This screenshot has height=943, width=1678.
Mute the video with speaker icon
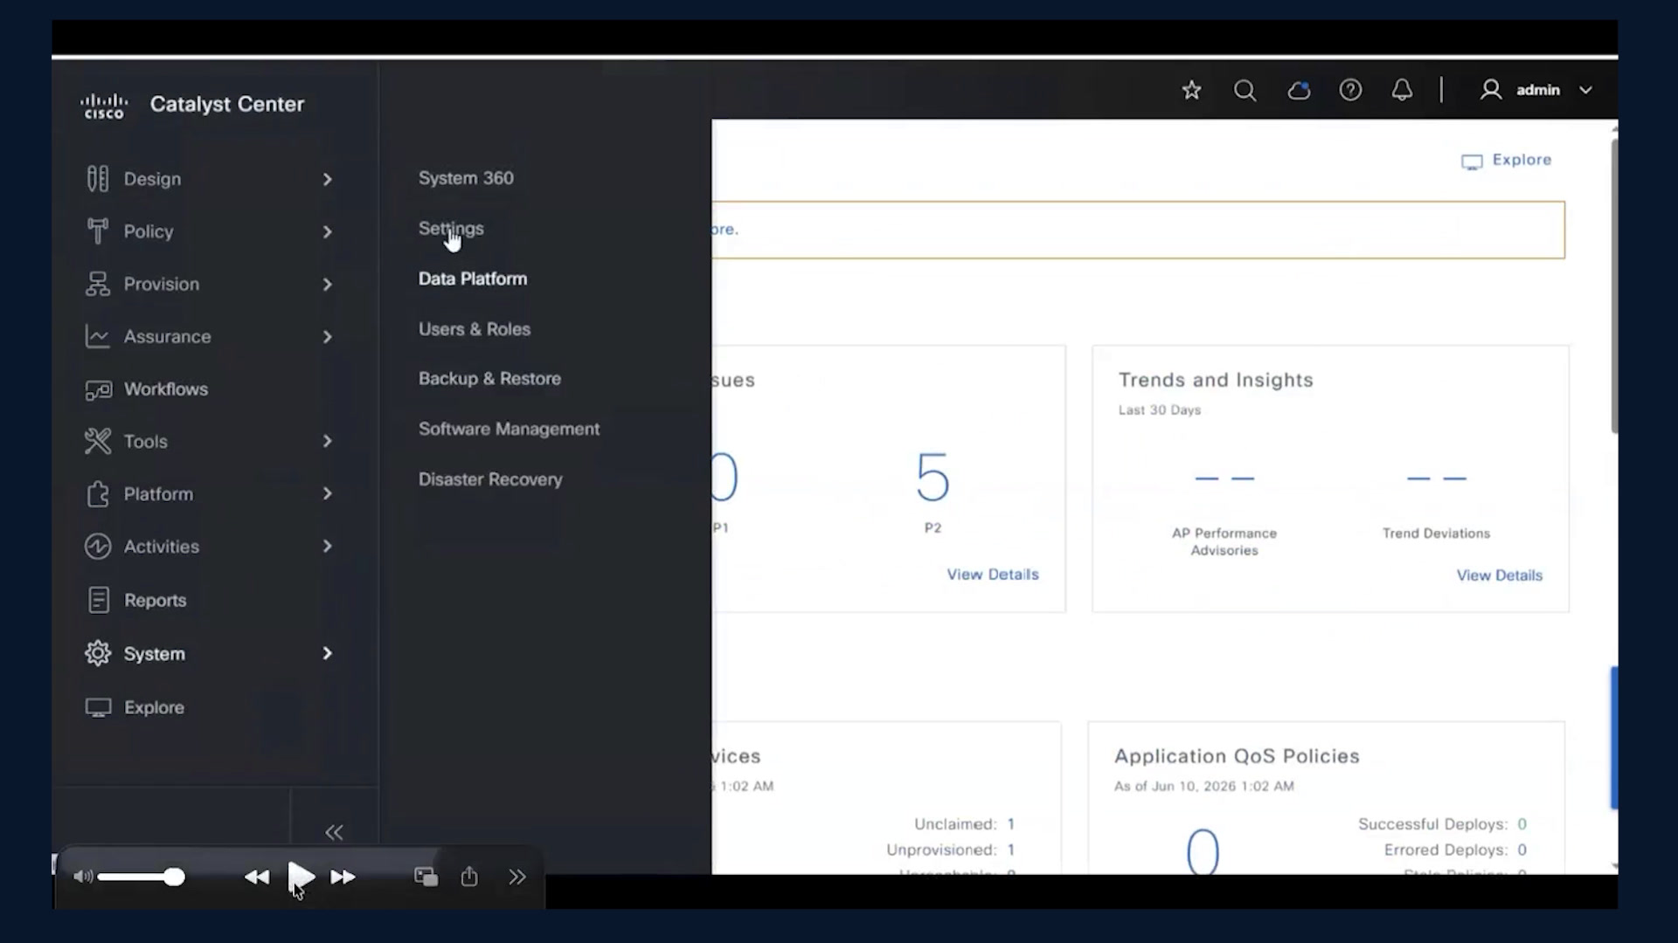[x=83, y=877]
